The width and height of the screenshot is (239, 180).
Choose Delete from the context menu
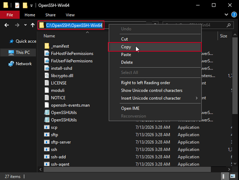(x=155, y=62)
